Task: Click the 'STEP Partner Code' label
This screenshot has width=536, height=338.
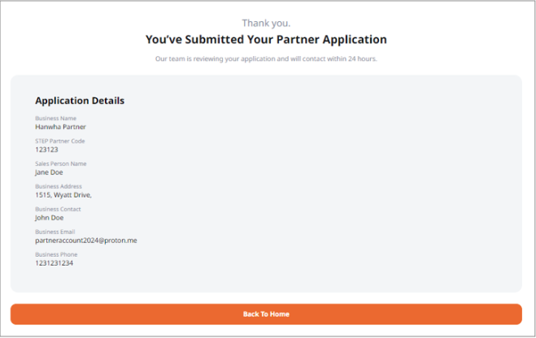Action: click(x=60, y=141)
